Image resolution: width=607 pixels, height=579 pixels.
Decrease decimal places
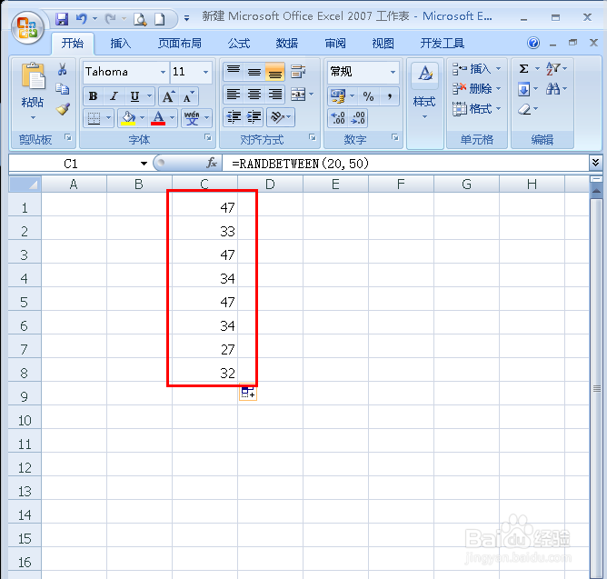(358, 118)
